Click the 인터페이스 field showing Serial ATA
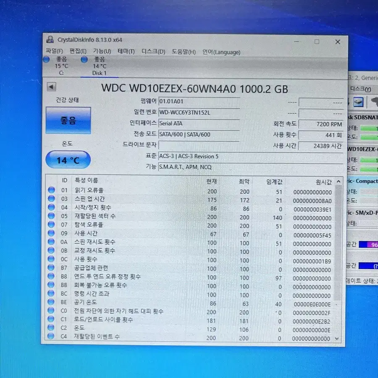Image resolution: width=378 pixels, height=378 pixels. [199, 123]
